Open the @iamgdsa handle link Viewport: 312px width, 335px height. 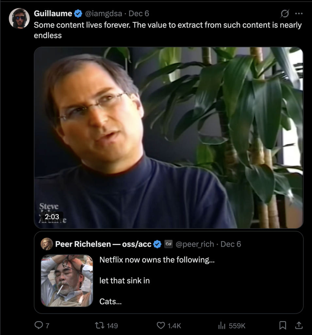click(x=104, y=14)
